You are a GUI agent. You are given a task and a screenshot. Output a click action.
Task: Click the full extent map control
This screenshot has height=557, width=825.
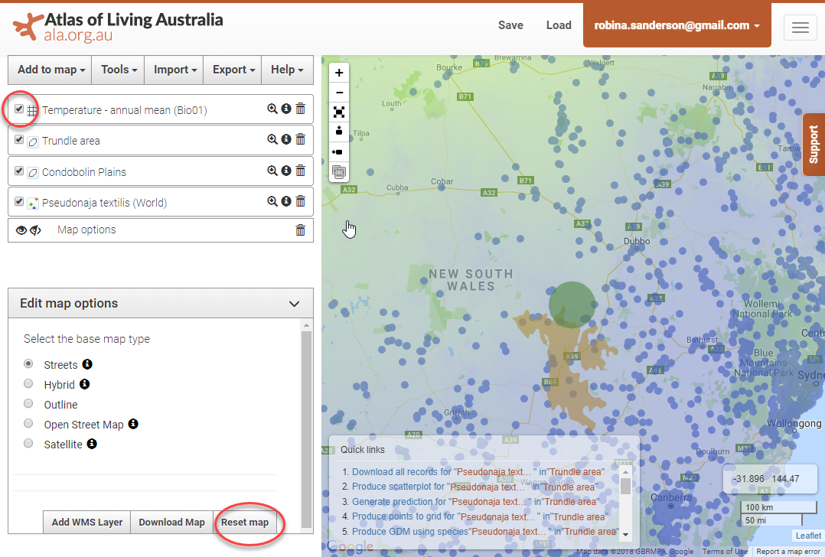339,112
